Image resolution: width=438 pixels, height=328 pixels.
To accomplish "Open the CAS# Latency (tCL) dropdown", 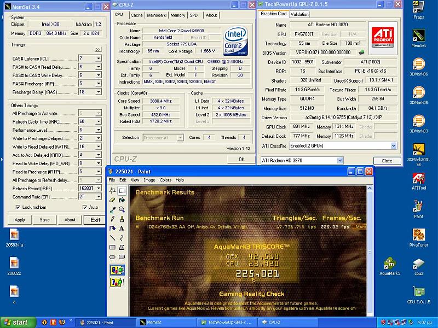I will click(99, 58).
